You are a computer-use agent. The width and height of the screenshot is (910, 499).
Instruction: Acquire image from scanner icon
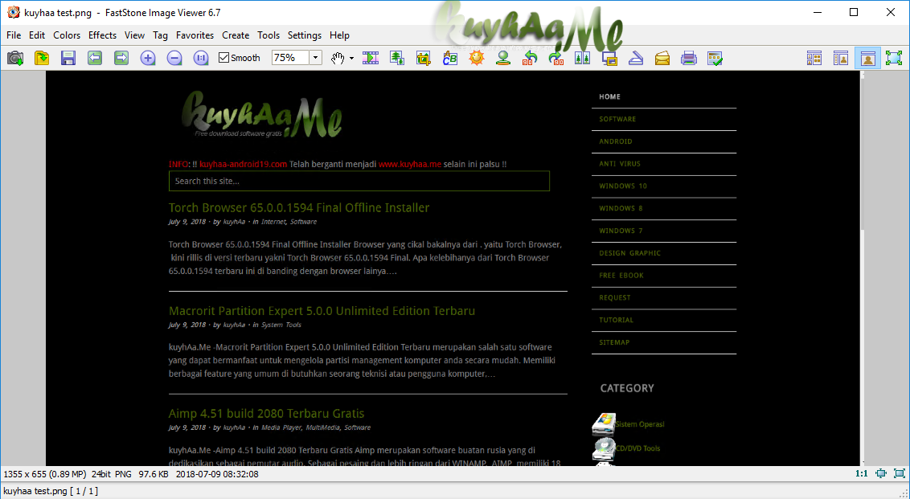[636, 58]
